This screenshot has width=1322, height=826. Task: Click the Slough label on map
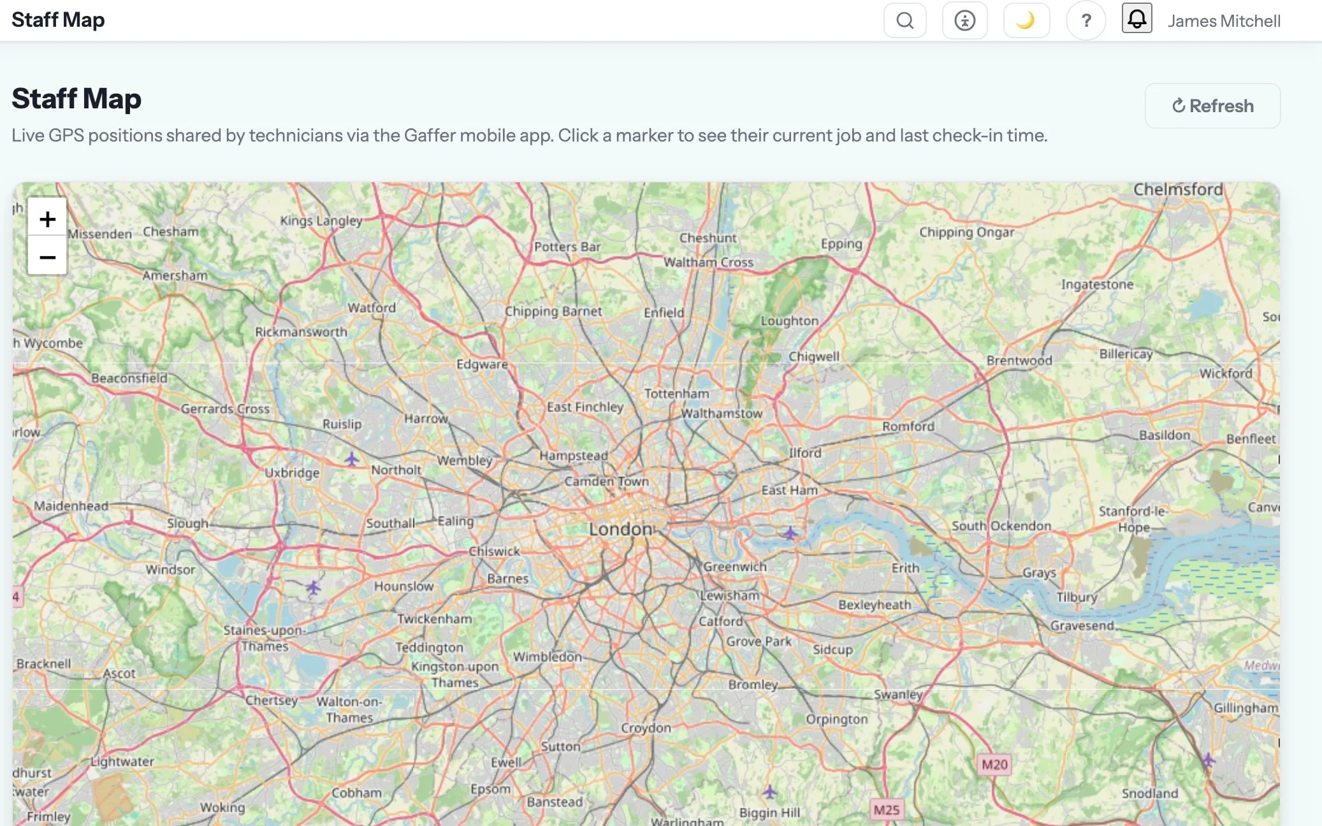pos(187,523)
